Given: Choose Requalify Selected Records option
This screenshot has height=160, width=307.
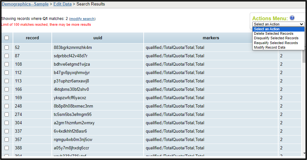Looking at the screenshot, I should pyautogui.click(x=279, y=43).
